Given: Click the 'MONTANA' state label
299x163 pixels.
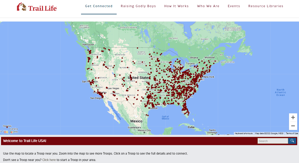Looking at the screenshot, I should click(x=120, y=55).
